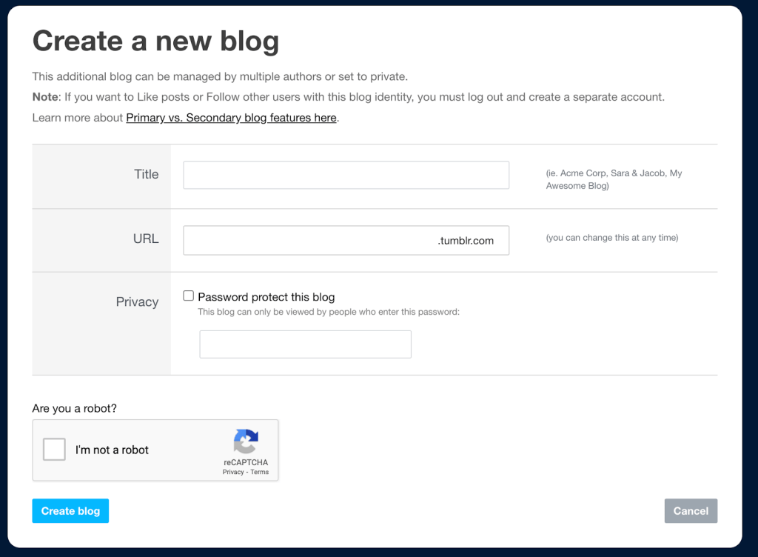Click the "you can change this at any time" hint
This screenshot has width=758, height=557.
tap(612, 238)
